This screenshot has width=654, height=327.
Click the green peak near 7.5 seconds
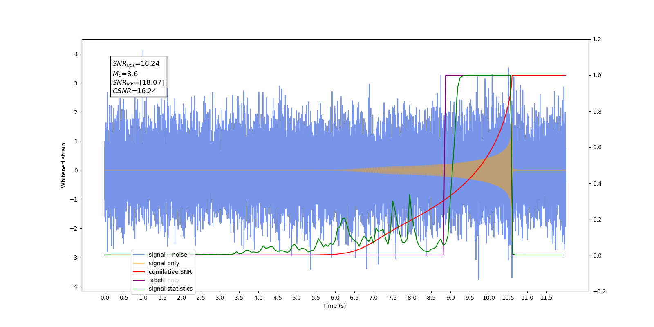pyautogui.click(x=393, y=202)
